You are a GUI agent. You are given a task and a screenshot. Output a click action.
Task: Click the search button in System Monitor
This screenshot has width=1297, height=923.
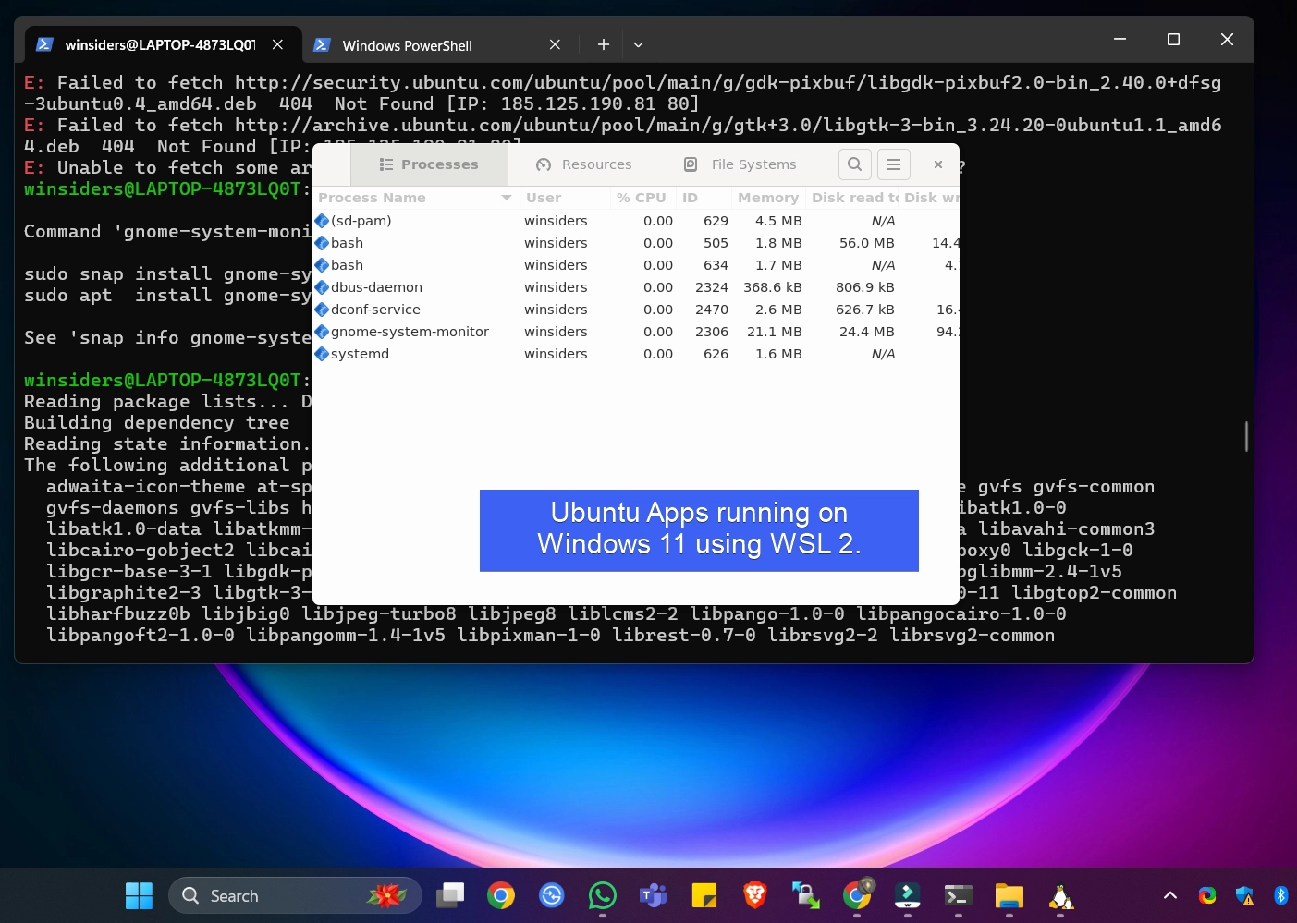click(855, 164)
